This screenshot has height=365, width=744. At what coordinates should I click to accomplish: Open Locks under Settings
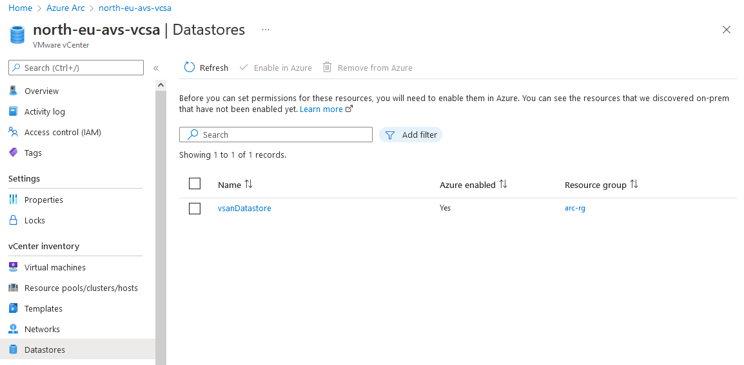point(35,220)
